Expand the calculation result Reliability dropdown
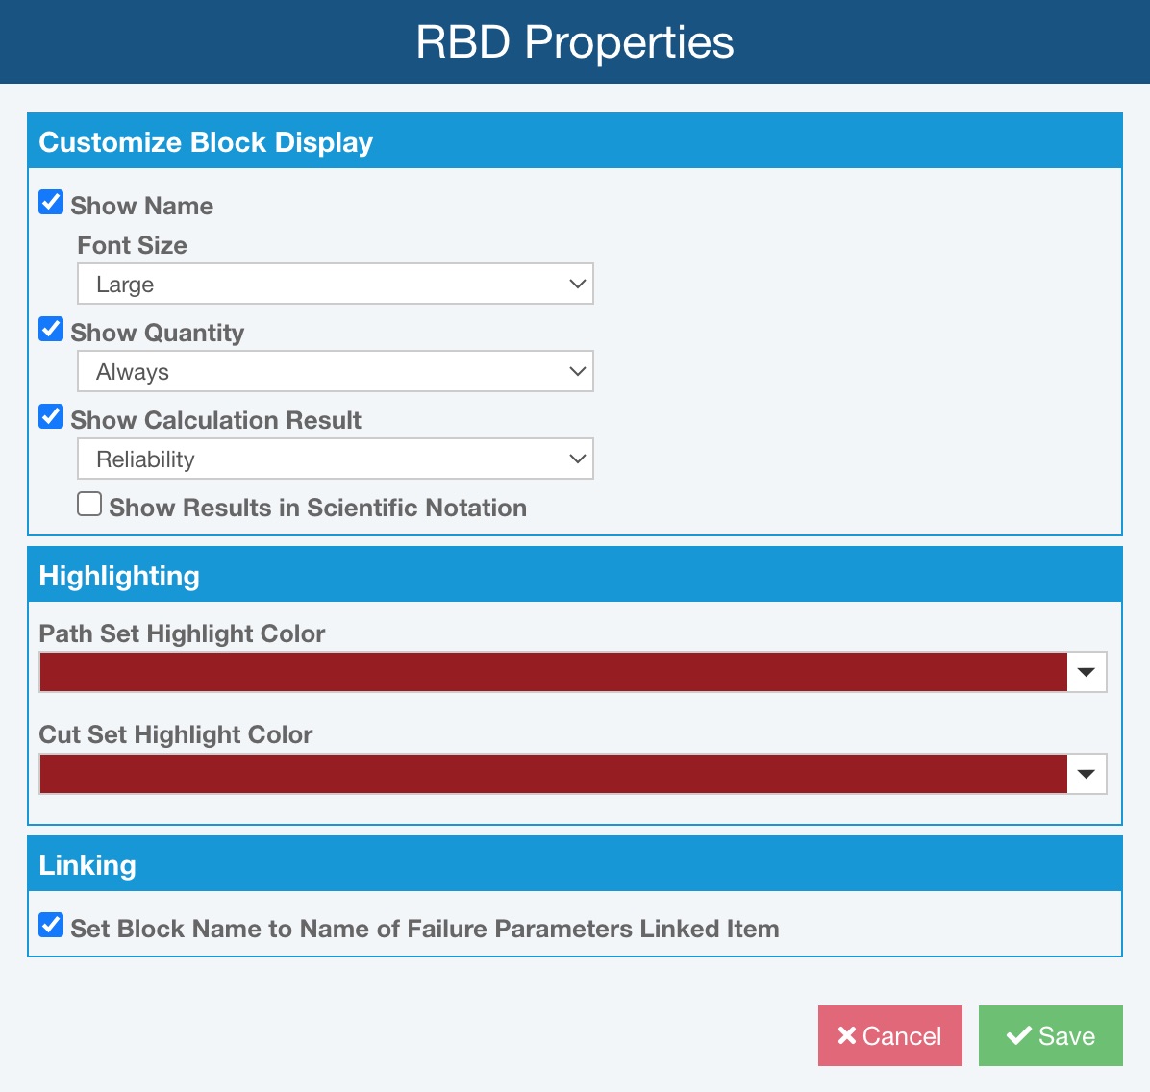This screenshot has height=1092, width=1150. pos(335,459)
